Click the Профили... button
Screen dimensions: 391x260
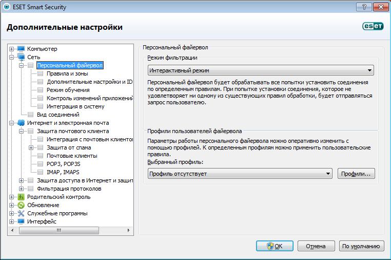click(356, 174)
